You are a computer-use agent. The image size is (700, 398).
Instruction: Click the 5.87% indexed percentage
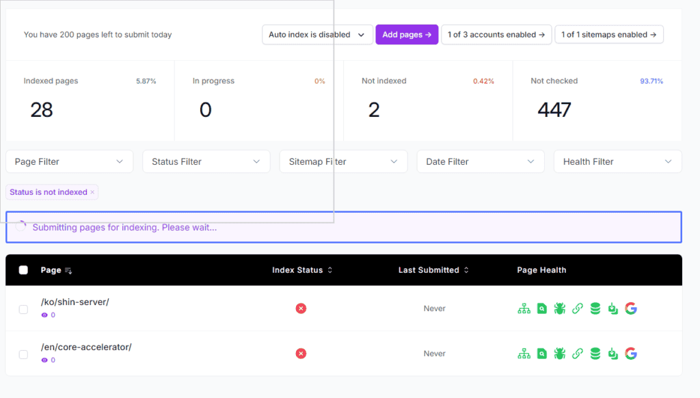(146, 81)
